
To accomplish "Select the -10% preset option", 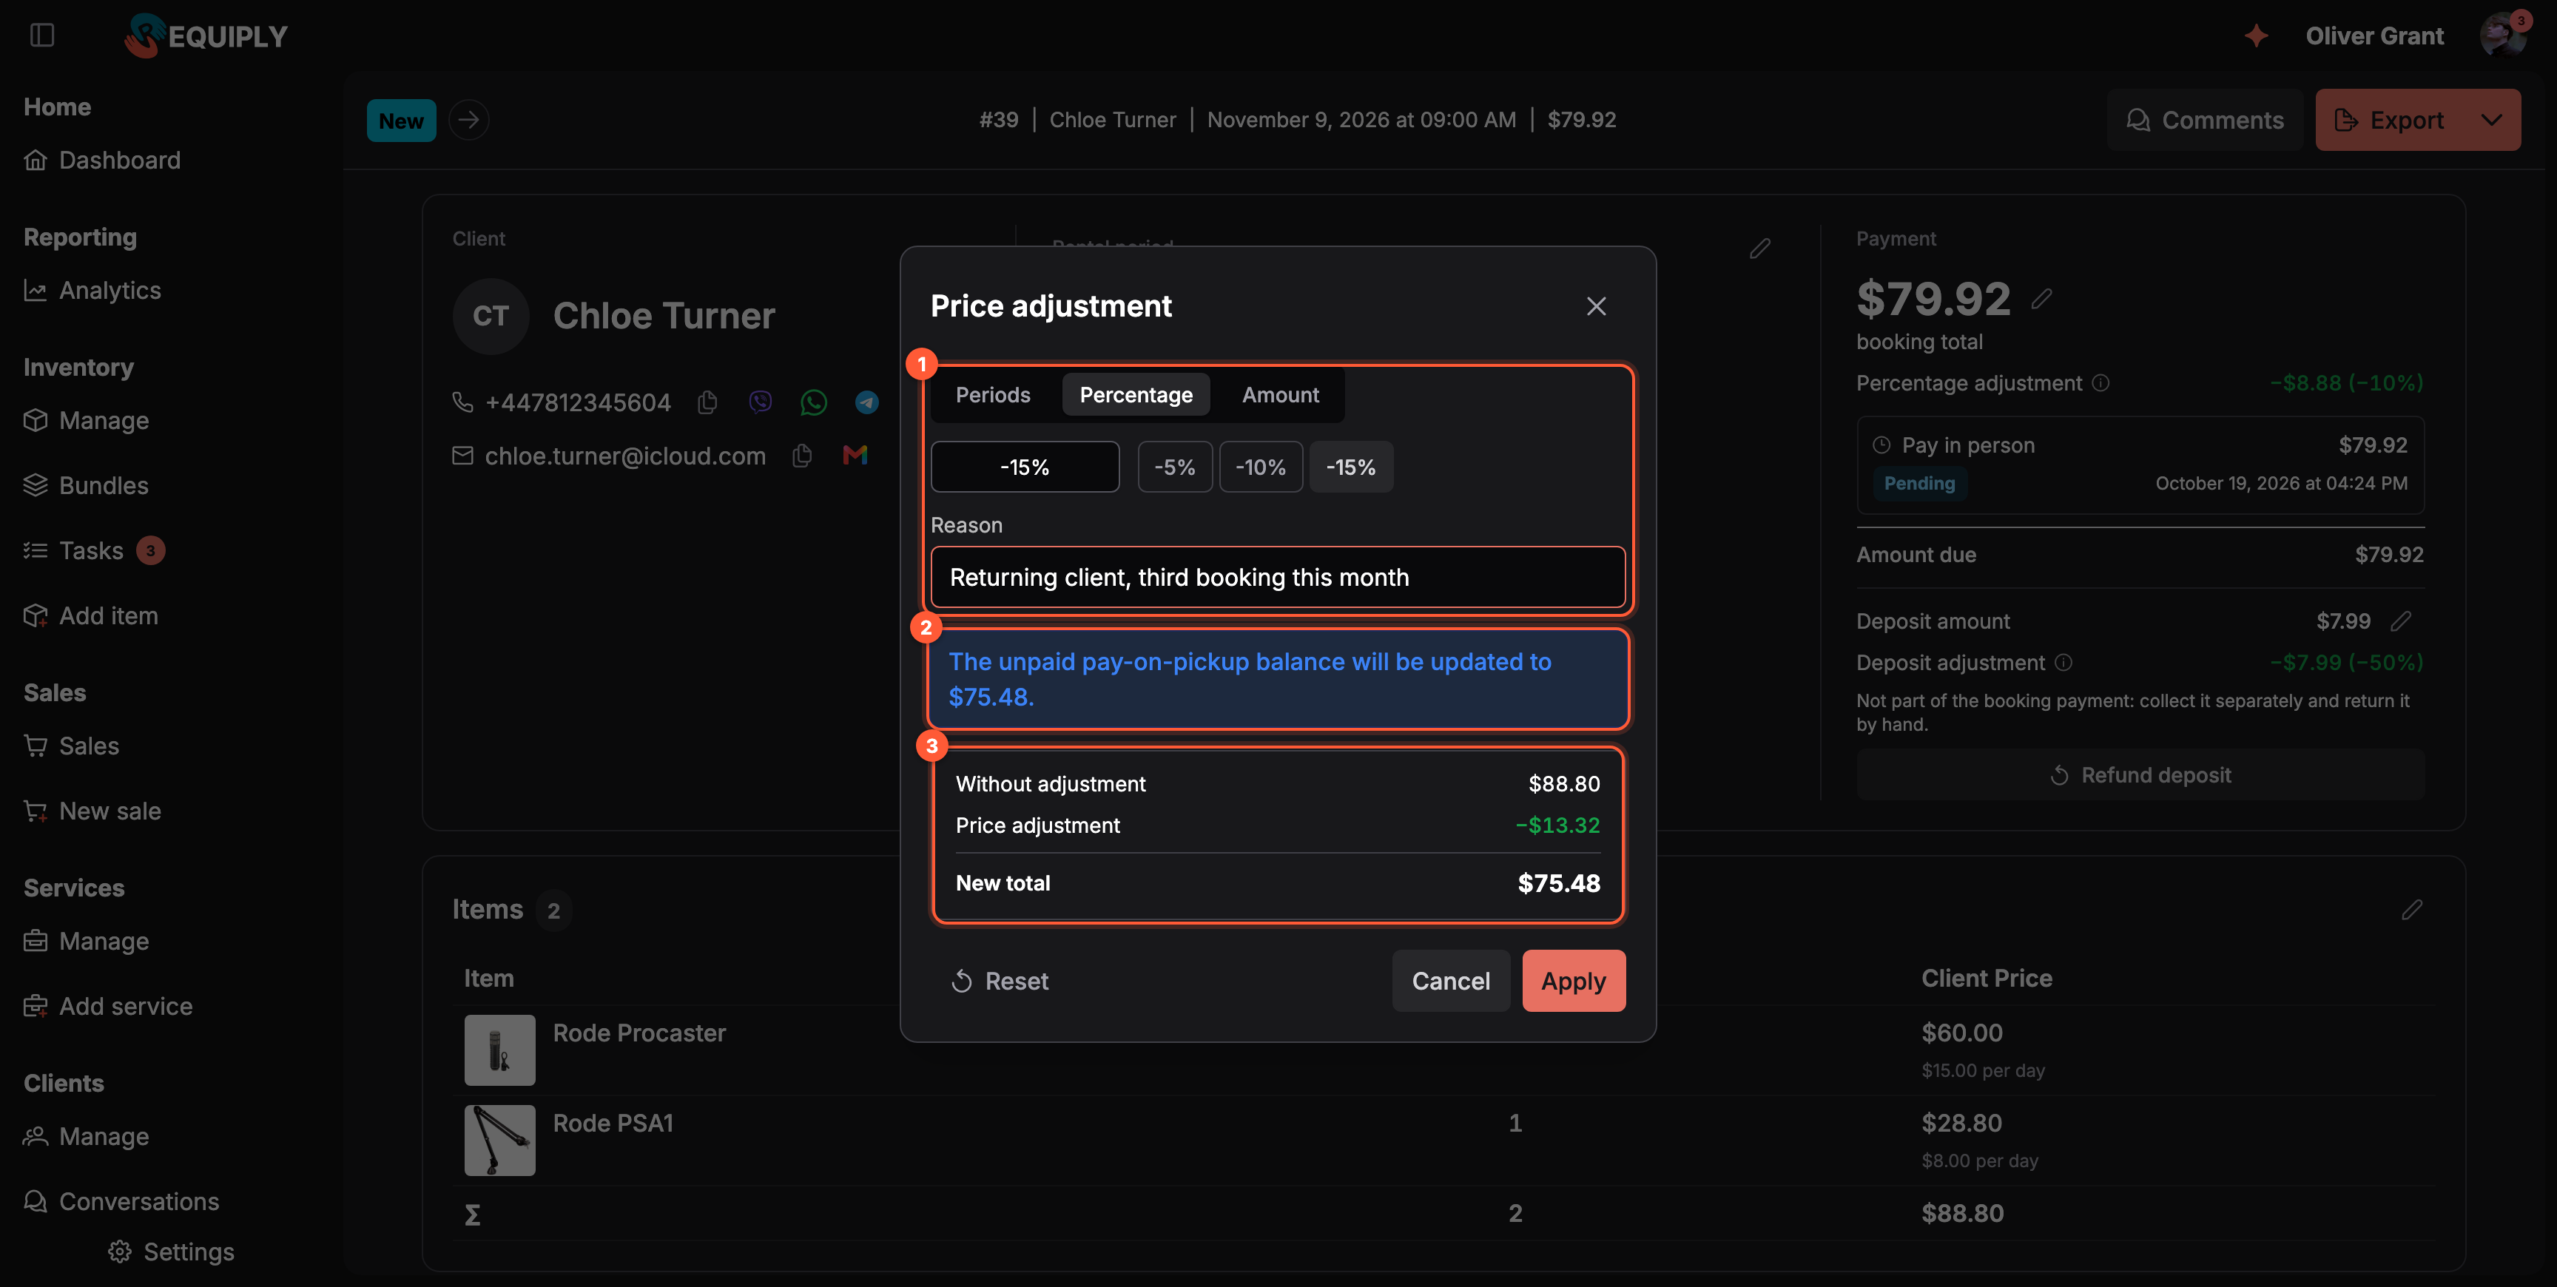I will [x=1261, y=467].
